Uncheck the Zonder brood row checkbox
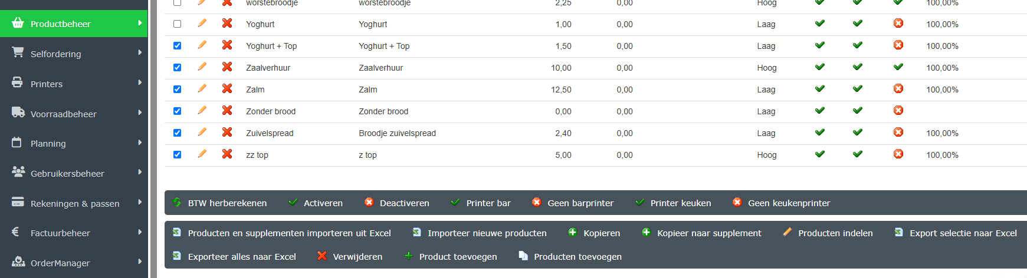The height and width of the screenshot is (278, 1027). pyautogui.click(x=177, y=111)
